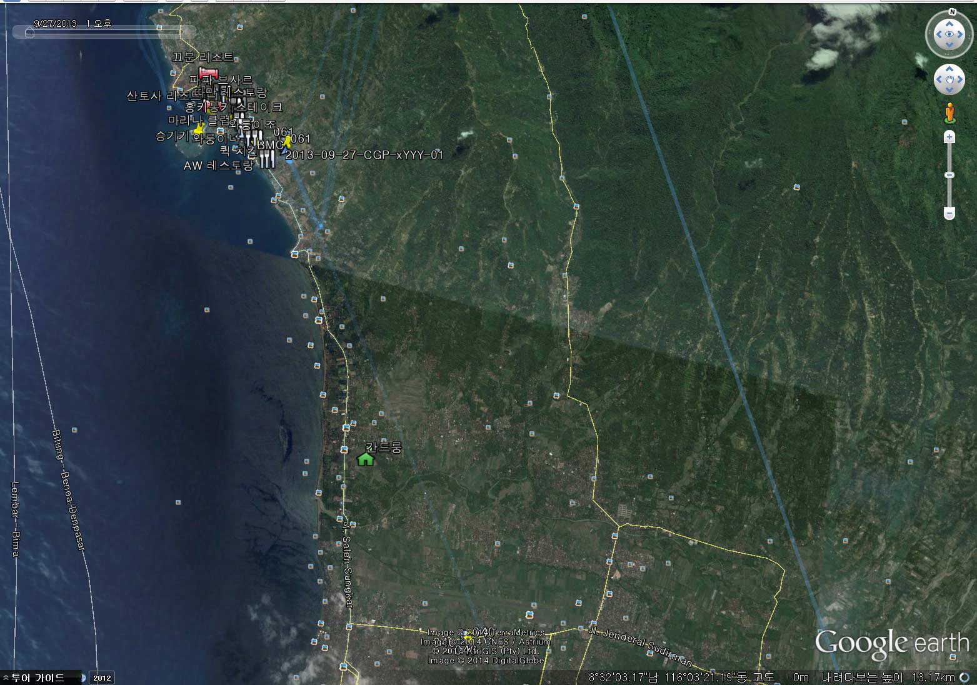The image size is (977, 685).
Task: Click the hand icon in Move joystick
Action: pos(949,79)
